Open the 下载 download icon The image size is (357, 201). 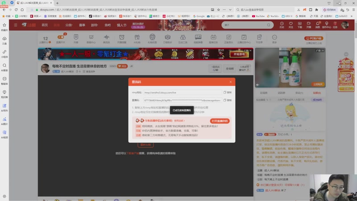coord(299,25)
